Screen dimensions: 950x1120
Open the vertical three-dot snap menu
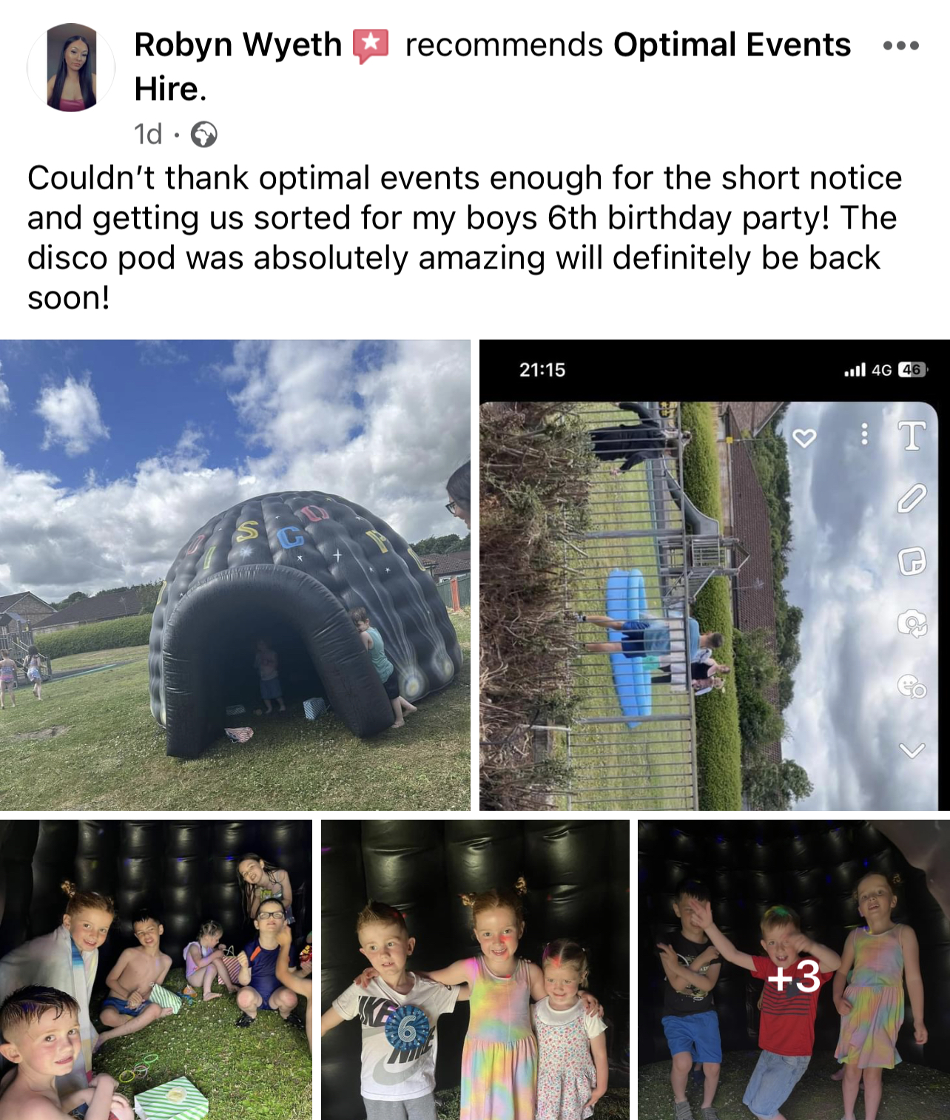863,434
